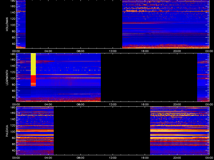The image size is (214, 160).
Task: Pick the 160 frequency label on Palehua axis
Action: click(13, 113)
